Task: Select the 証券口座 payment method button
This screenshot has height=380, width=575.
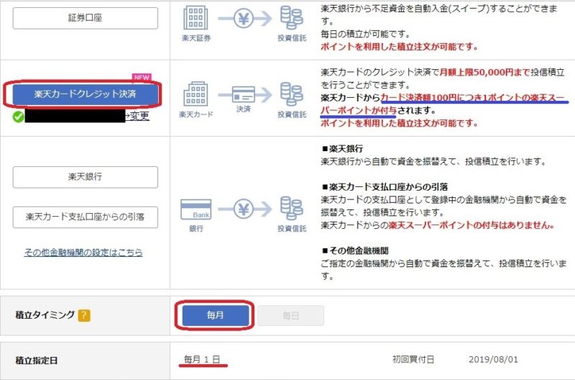Action: [x=85, y=18]
